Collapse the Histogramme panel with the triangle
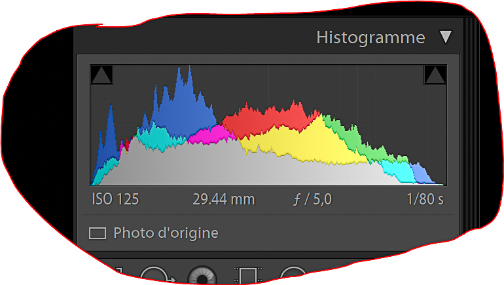The image size is (504, 285). pos(446,37)
